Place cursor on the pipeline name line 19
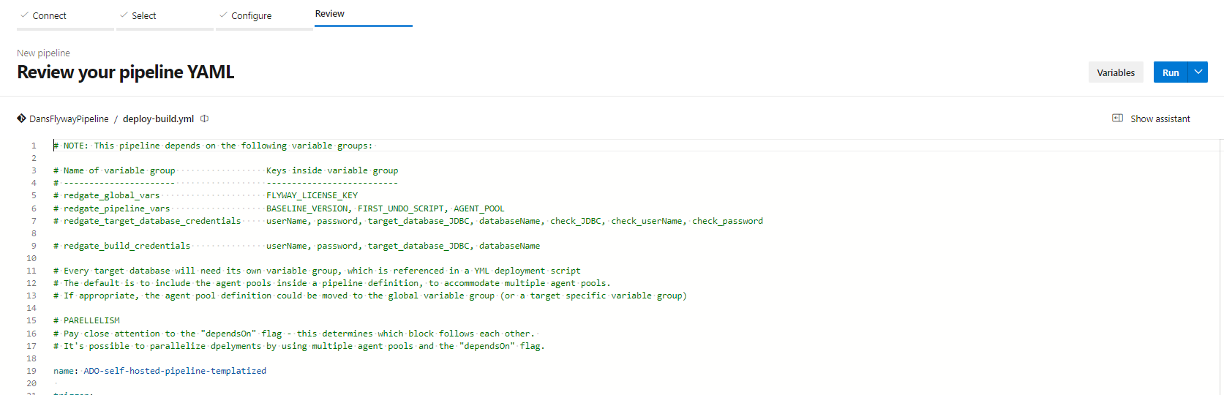 click(x=159, y=371)
